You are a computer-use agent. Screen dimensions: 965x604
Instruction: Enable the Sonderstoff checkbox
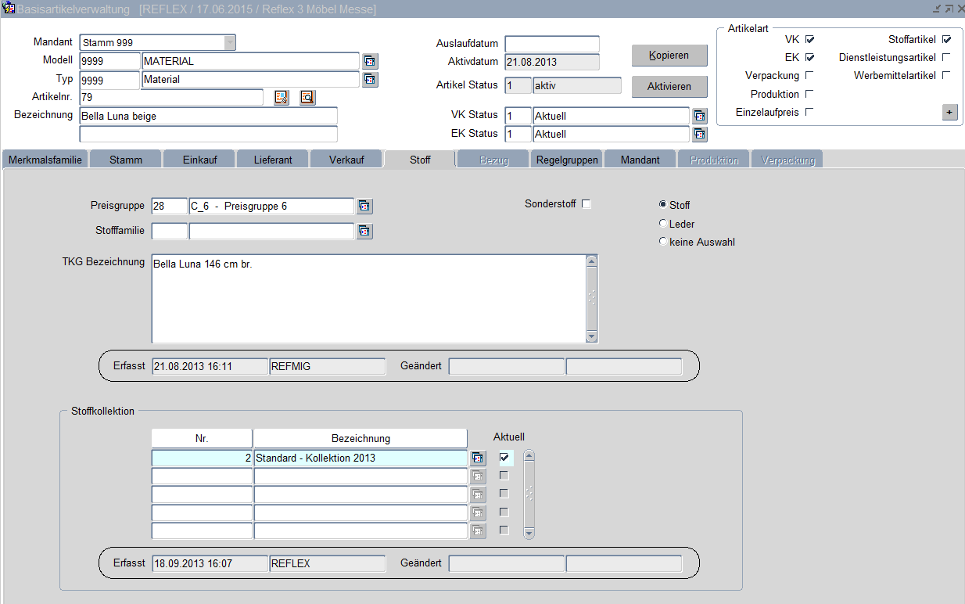587,204
